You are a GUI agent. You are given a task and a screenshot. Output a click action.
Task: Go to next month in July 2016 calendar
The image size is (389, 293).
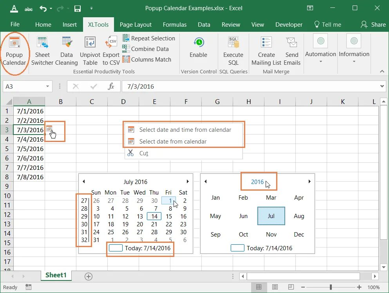coord(188,182)
